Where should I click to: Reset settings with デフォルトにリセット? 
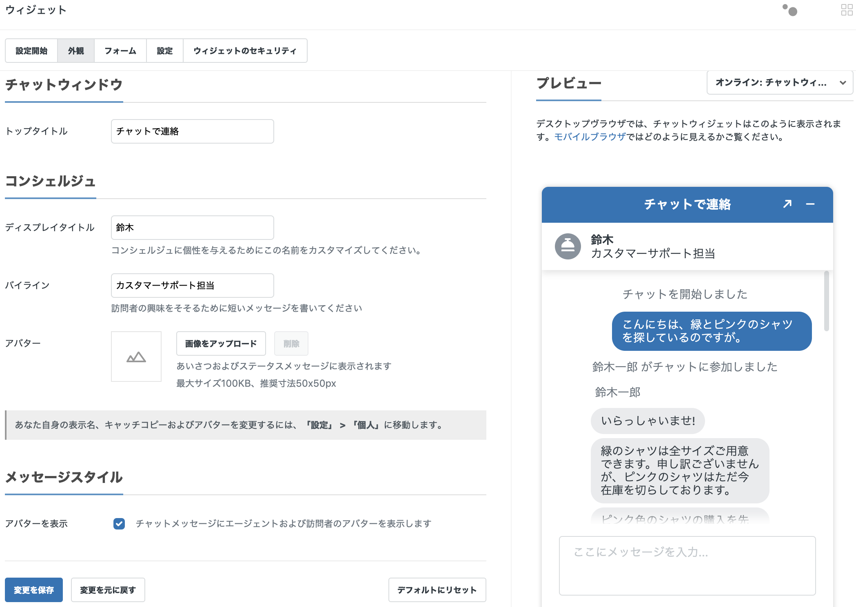437,589
